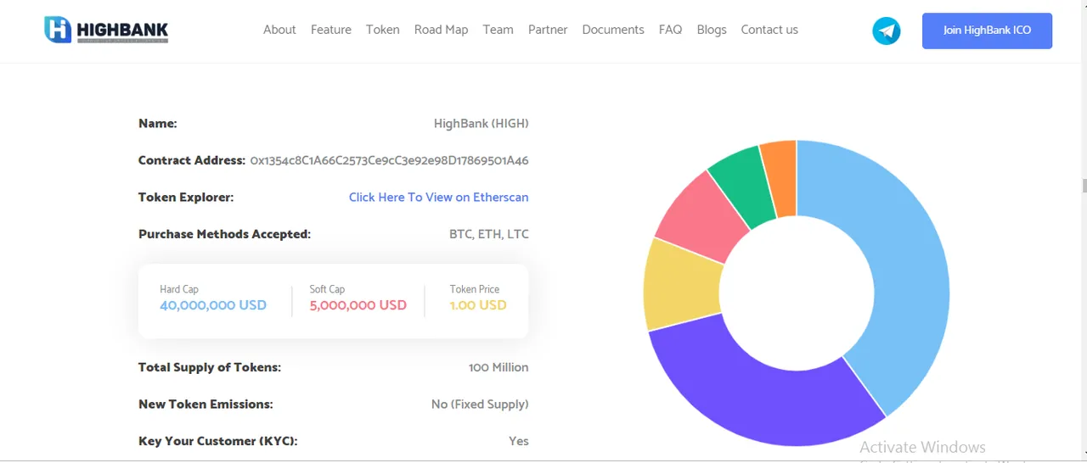Click the Key Your Customer (KYC) label
1087x463 pixels.
pos(218,441)
